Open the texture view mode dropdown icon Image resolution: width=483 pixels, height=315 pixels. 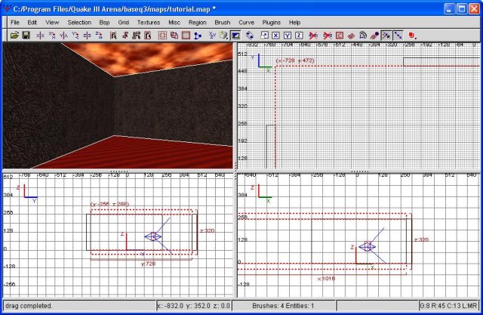(223, 36)
